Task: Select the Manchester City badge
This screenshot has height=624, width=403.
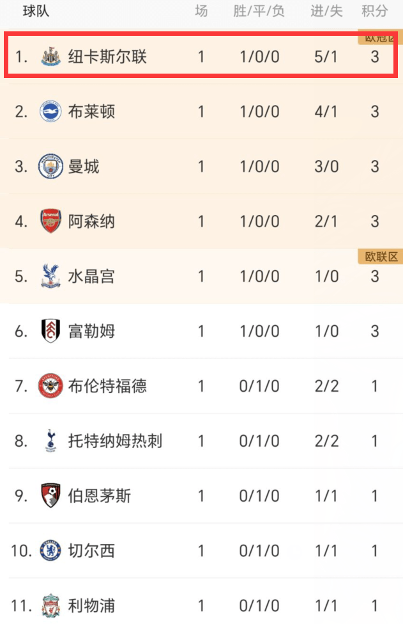Action: point(51,166)
